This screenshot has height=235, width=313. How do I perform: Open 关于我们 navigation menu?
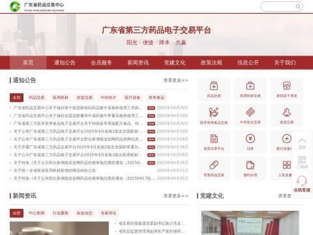pos(285,63)
